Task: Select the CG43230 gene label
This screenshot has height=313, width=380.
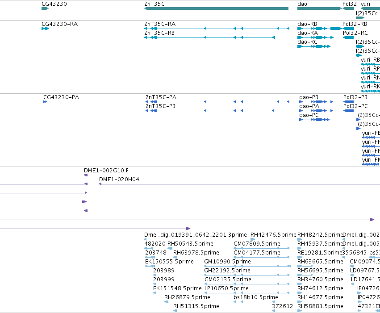Action: point(54,4)
